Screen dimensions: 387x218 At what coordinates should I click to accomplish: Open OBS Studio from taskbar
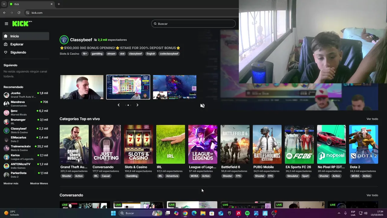click(x=274, y=213)
